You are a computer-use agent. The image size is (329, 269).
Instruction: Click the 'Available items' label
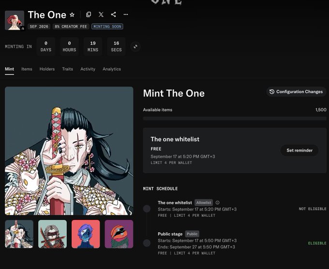[x=158, y=110]
